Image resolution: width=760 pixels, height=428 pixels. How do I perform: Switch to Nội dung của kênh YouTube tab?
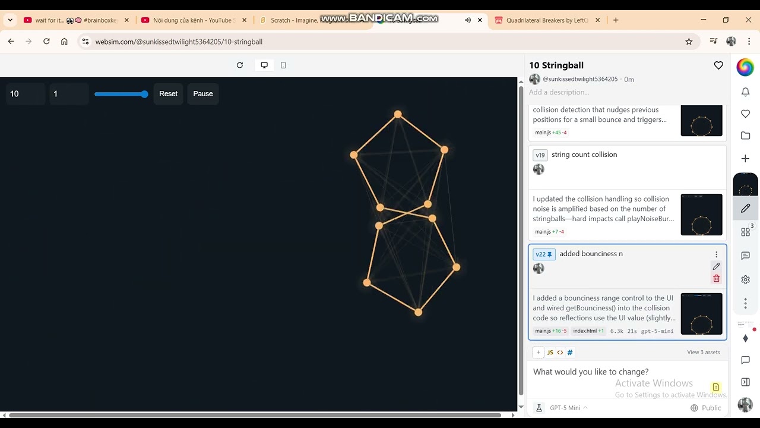(x=194, y=20)
